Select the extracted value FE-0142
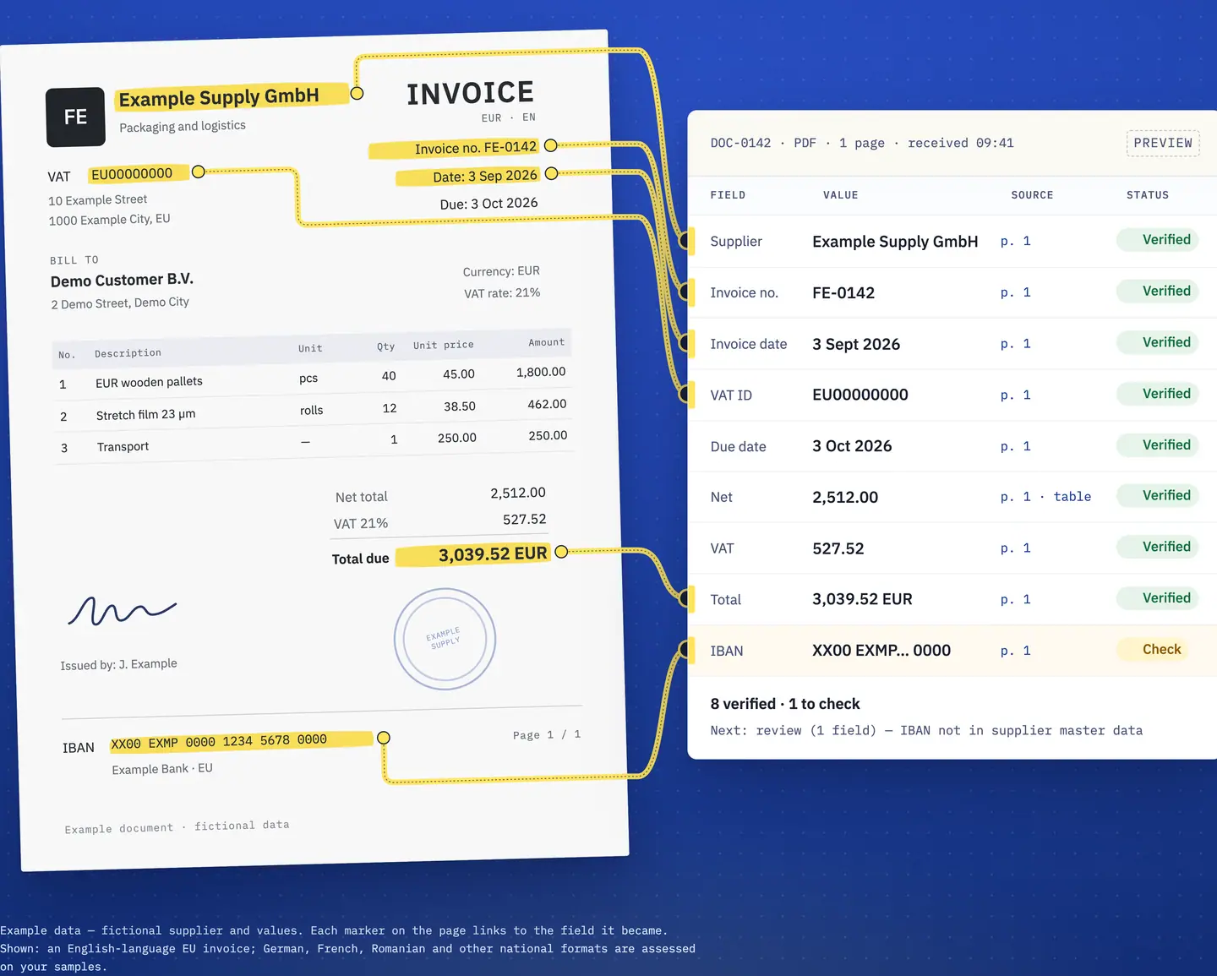 pyautogui.click(x=843, y=293)
